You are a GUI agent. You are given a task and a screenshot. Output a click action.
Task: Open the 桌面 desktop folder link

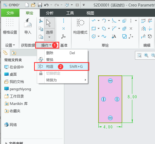(11, 74)
